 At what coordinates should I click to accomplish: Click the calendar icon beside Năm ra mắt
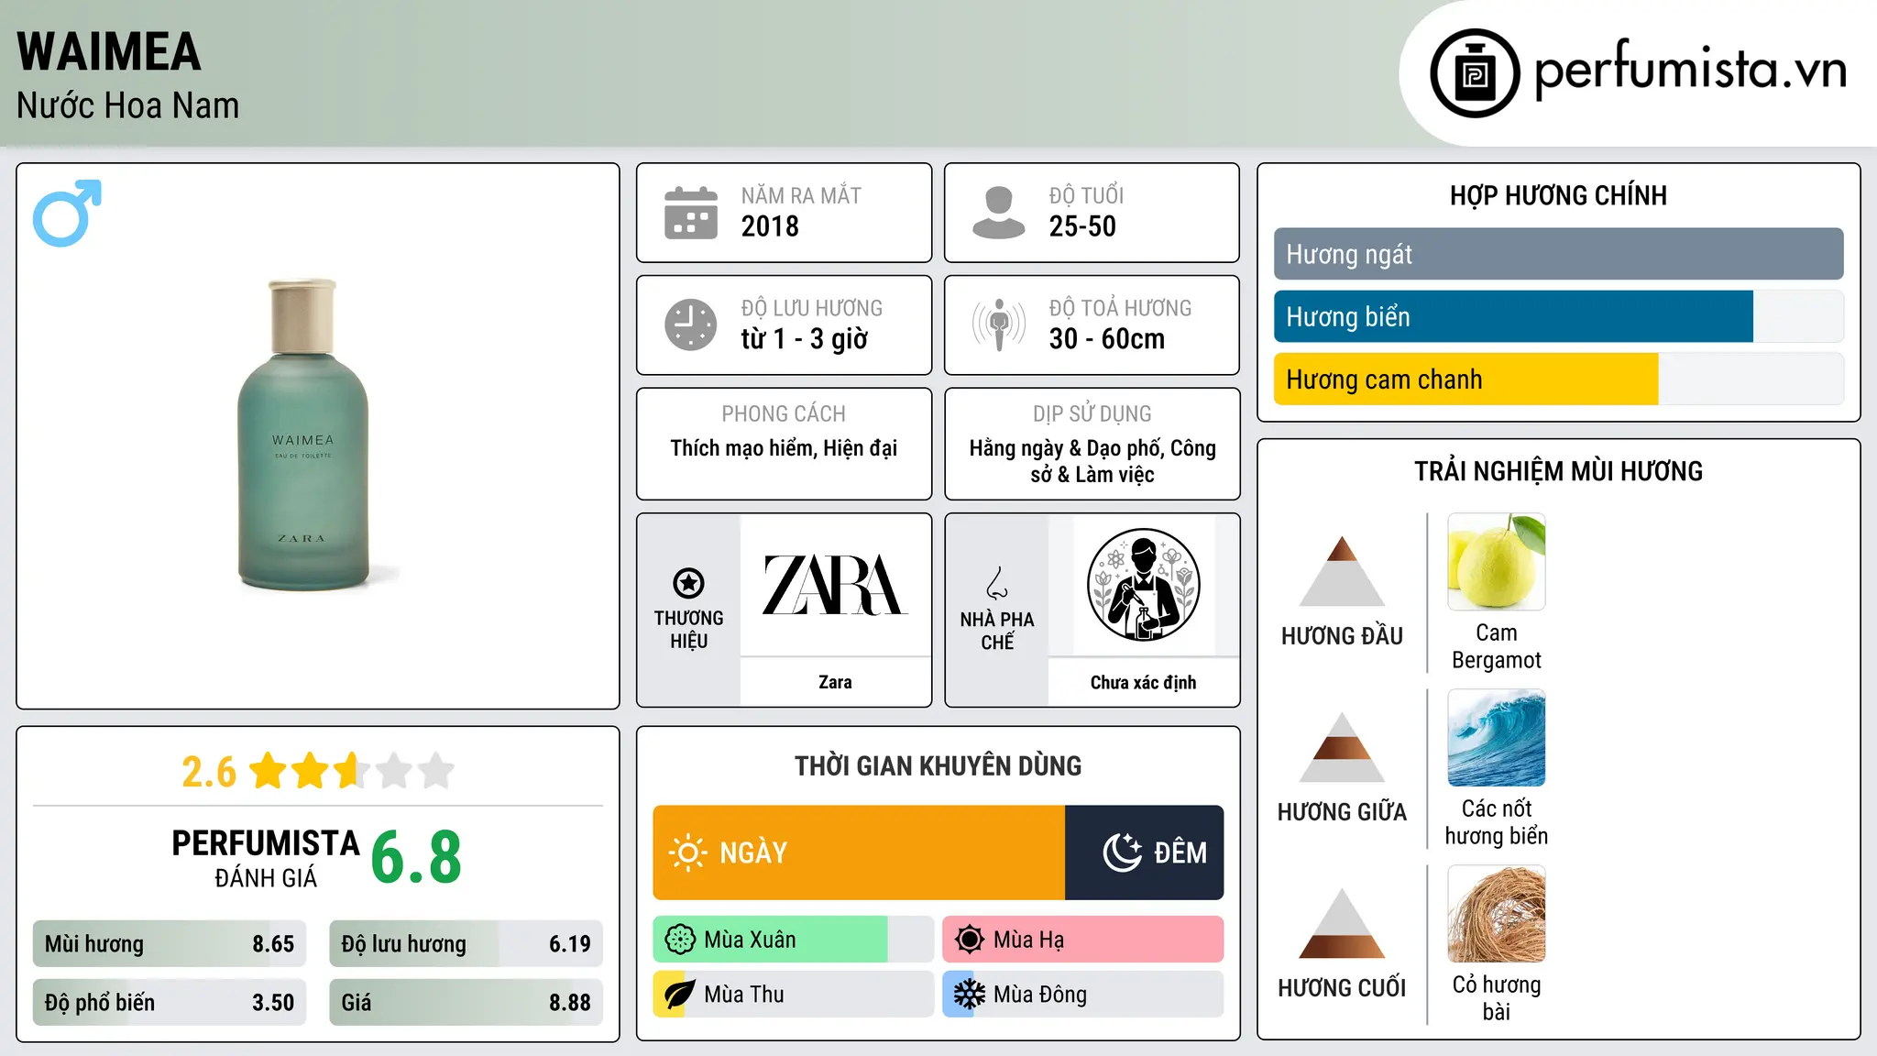(691, 213)
